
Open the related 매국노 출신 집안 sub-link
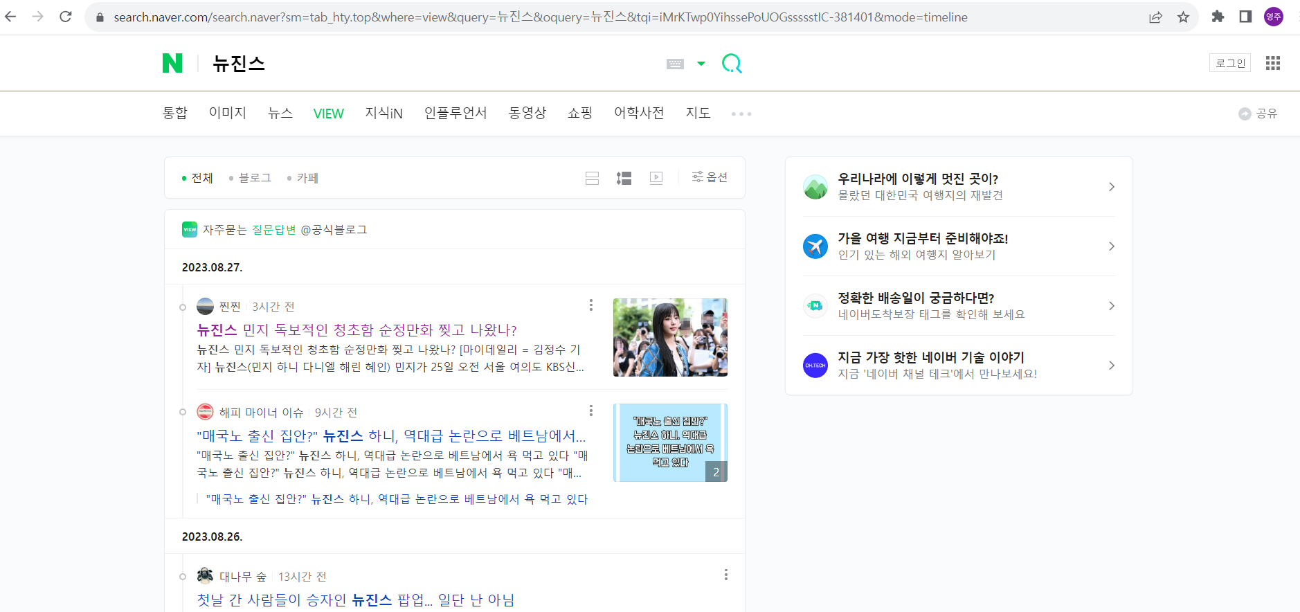397,499
